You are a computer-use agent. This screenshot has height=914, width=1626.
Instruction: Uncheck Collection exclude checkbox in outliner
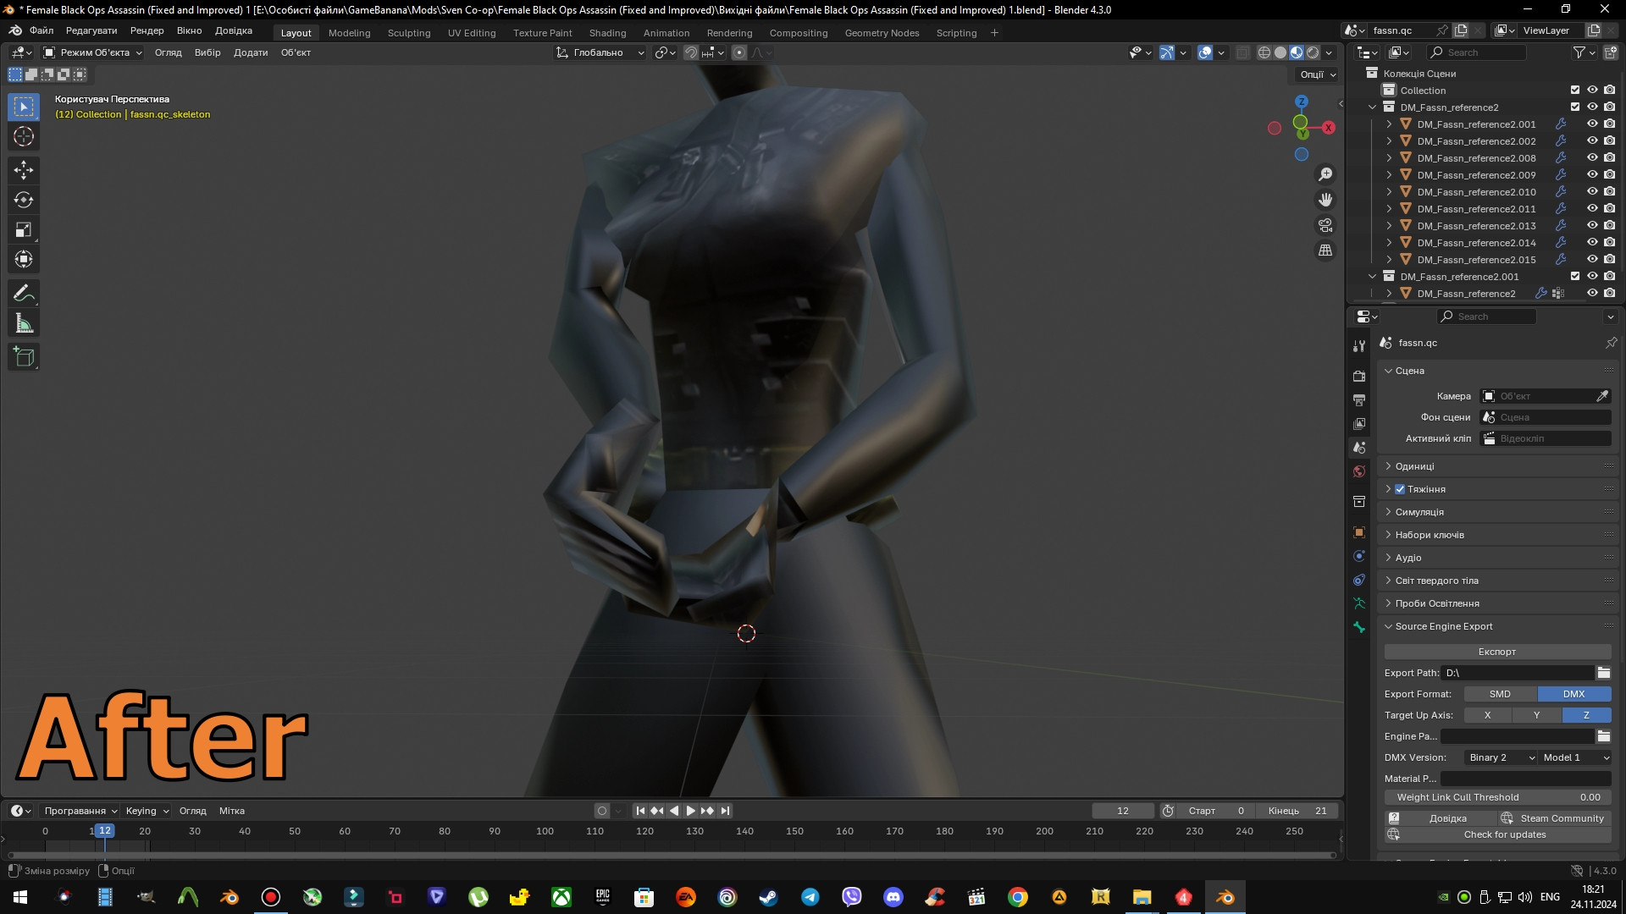click(x=1575, y=90)
